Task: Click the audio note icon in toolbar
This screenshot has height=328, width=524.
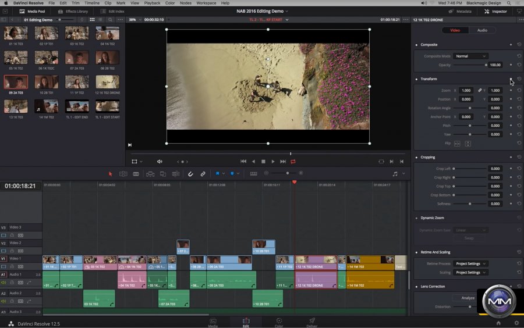Action: click(395, 174)
